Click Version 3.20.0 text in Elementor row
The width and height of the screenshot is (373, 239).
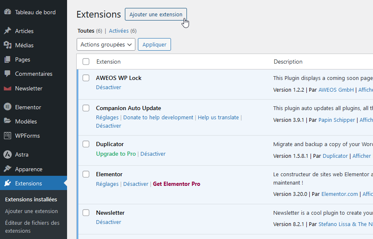point(290,194)
